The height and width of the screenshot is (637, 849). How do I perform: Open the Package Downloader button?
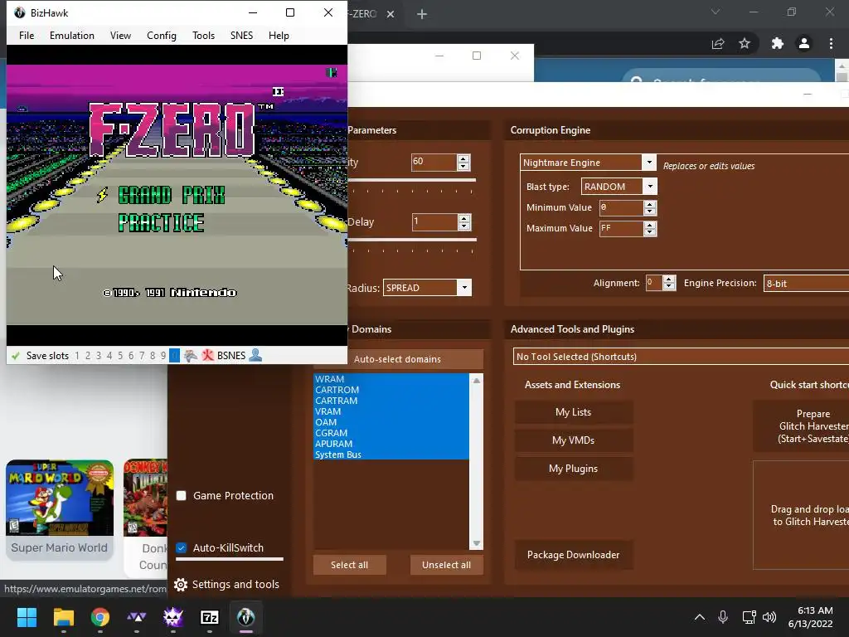(574, 555)
